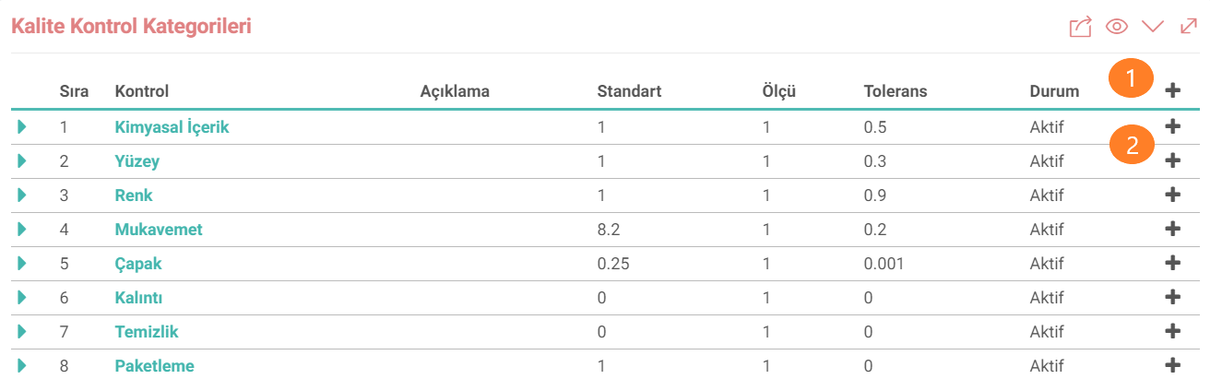Expand the Renk row triangle

point(22,195)
